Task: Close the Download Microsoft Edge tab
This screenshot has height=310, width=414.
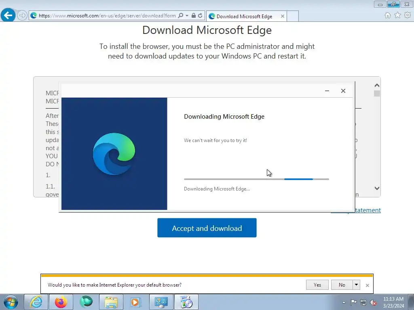Action: tap(283, 16)
